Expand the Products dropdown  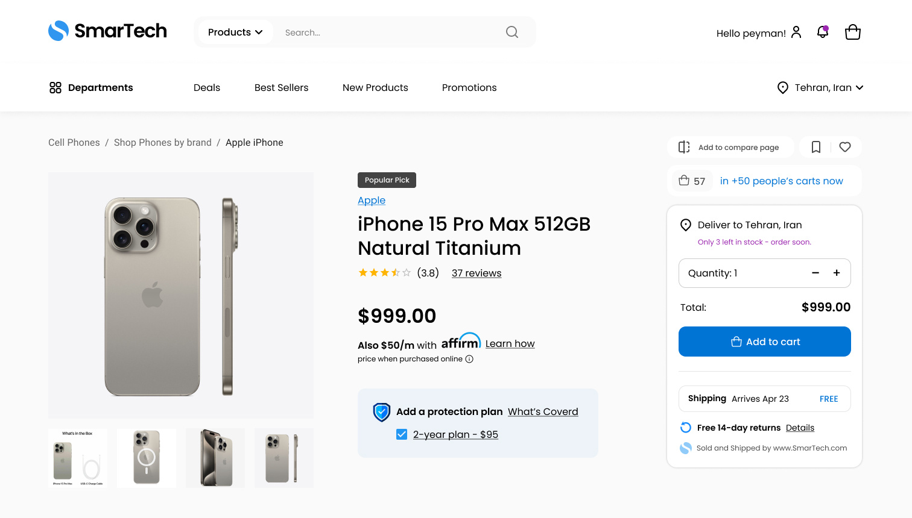coord(235,32)
